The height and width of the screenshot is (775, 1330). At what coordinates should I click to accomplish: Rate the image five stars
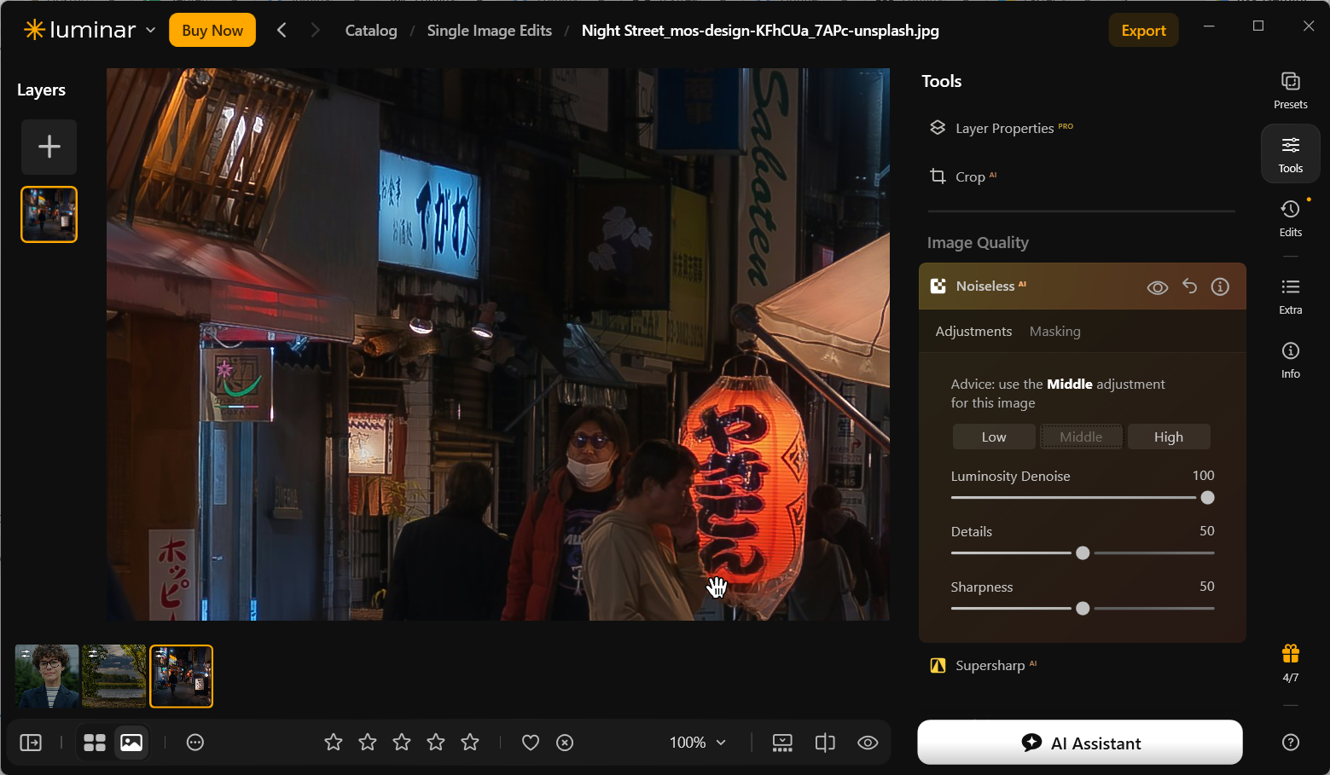coord(470,743)
